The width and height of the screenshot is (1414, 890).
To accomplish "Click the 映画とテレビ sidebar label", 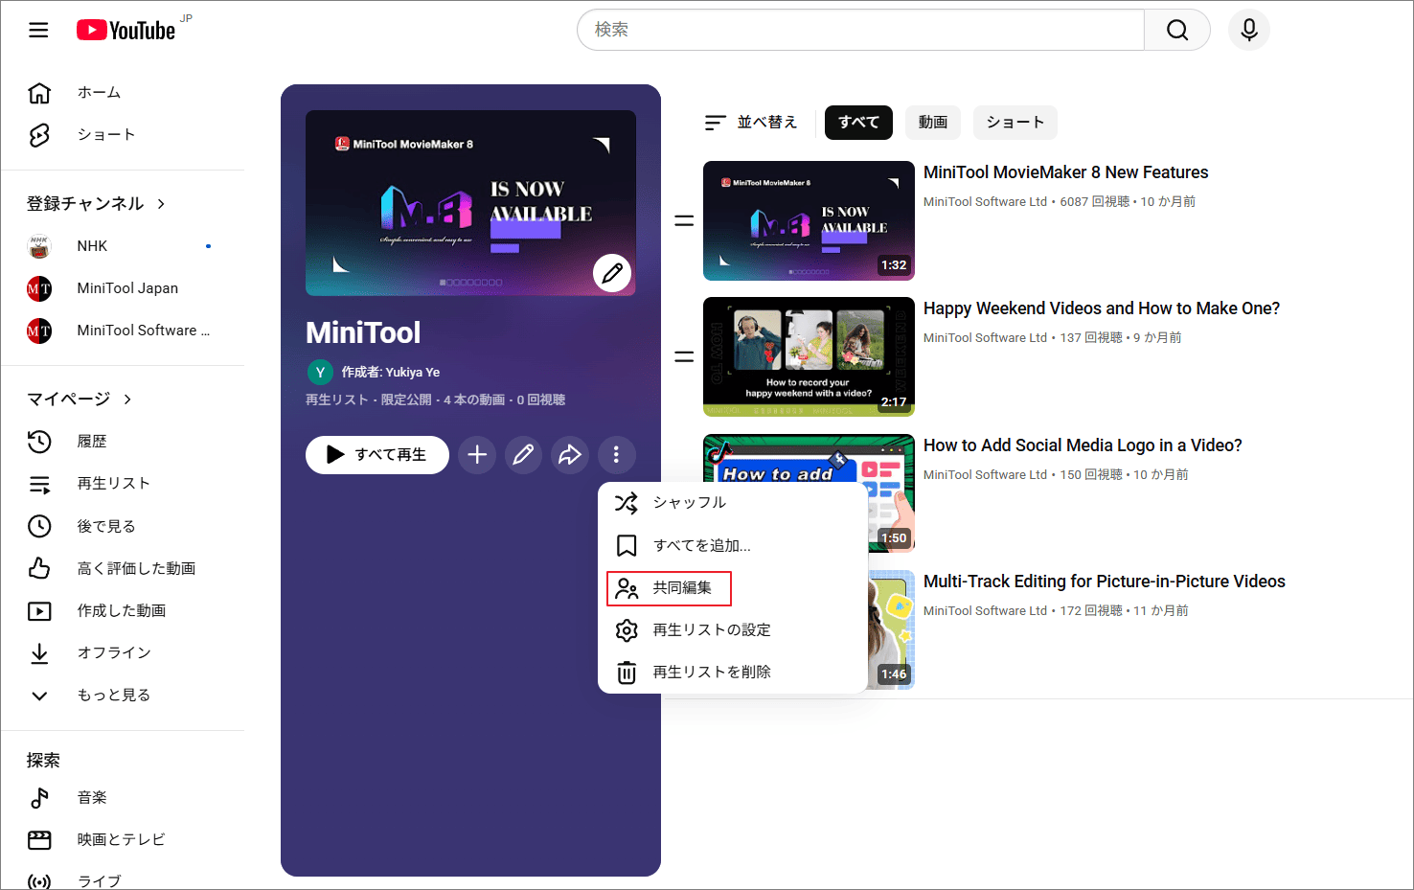I will pos(122,840).
